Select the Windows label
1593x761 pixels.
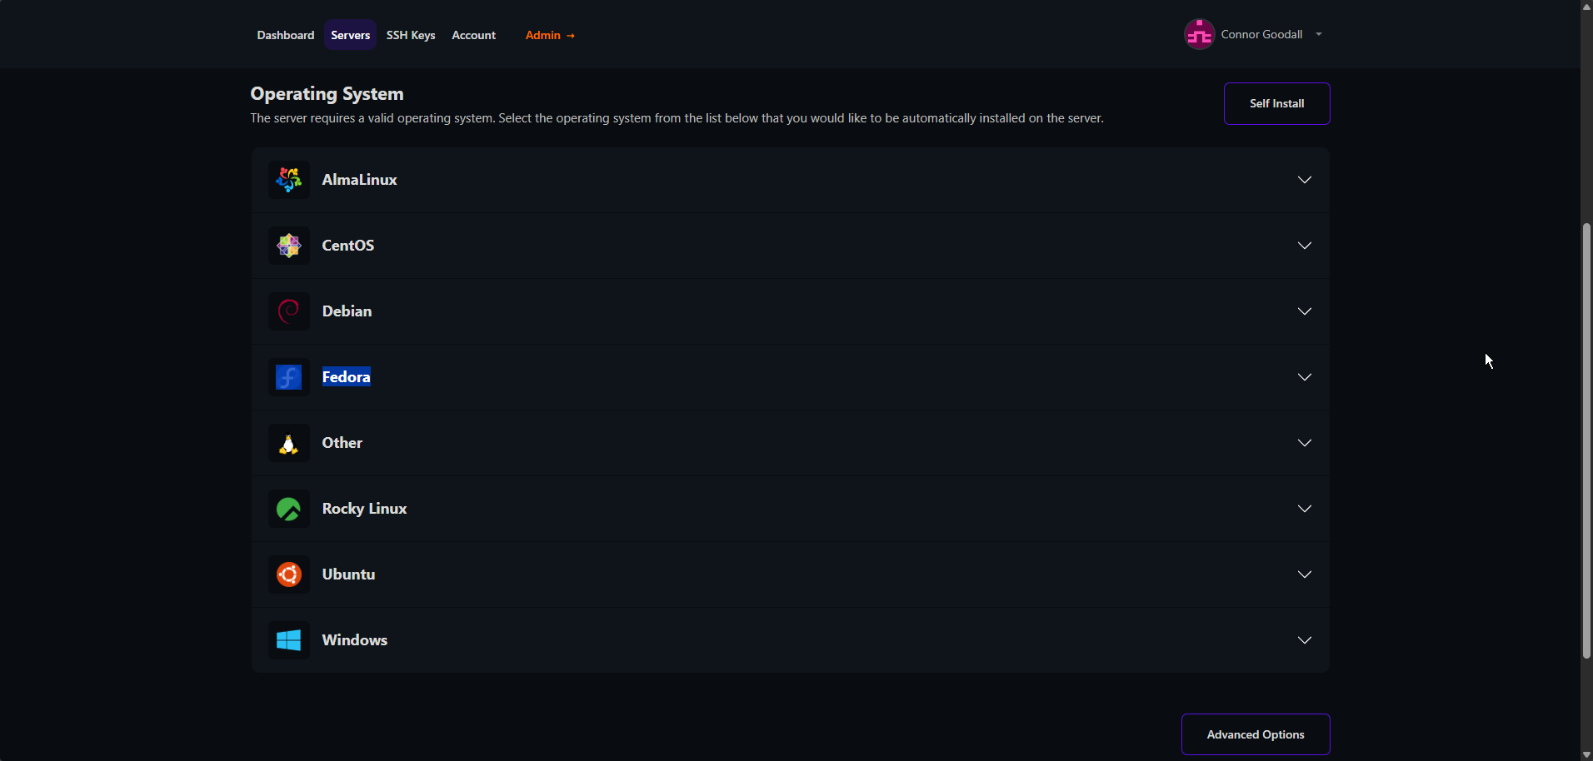[x=355, y=640]
